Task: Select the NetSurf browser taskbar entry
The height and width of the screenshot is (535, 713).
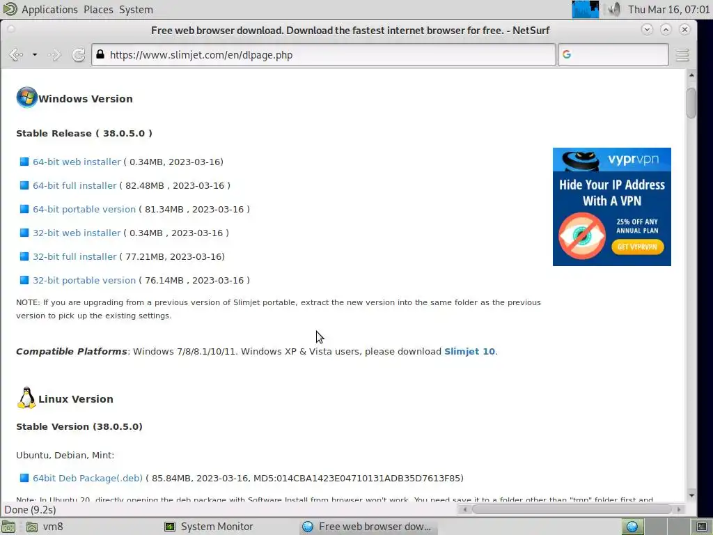Action: 368,527
